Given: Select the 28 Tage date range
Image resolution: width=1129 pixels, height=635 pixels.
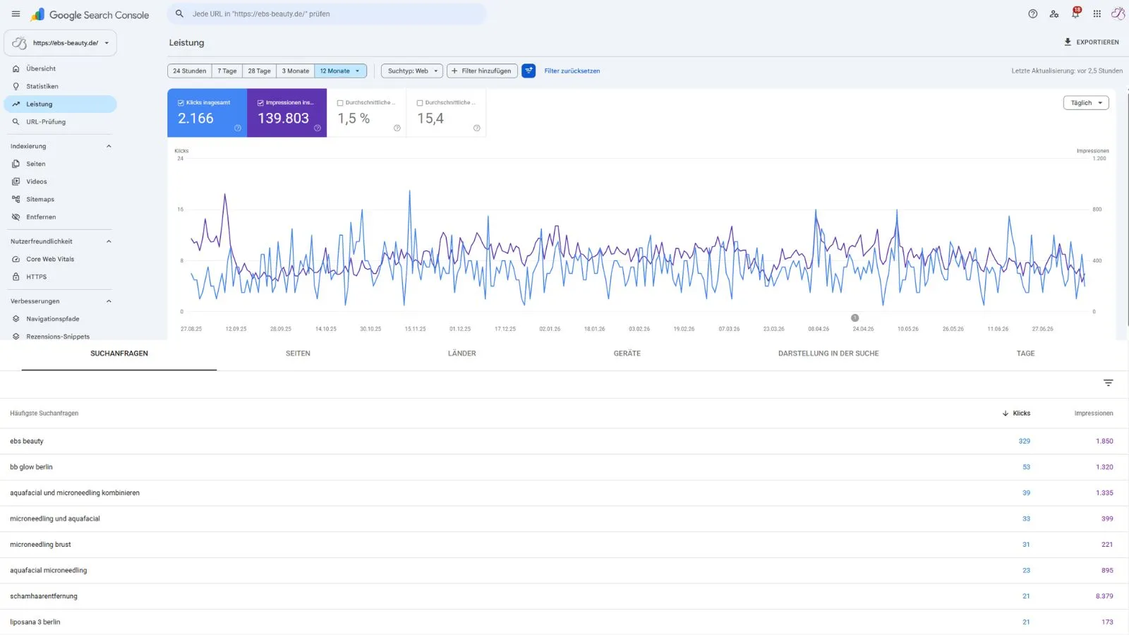Looking at the screenshot, I should 259,71.
